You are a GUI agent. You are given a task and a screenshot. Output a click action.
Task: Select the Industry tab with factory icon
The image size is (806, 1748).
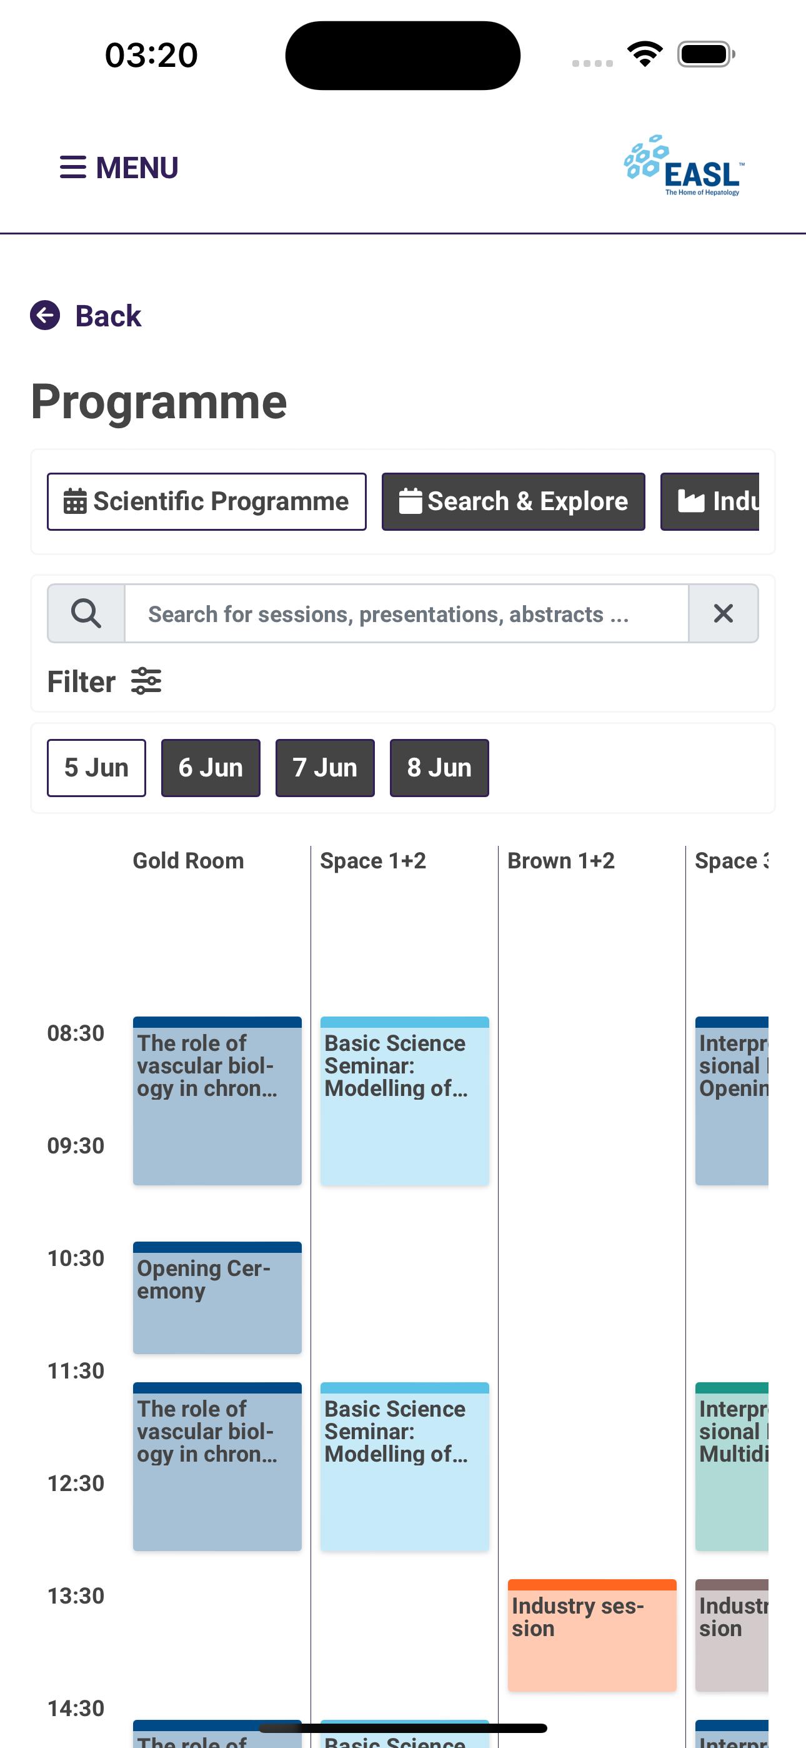tap(710, 501)
